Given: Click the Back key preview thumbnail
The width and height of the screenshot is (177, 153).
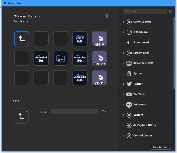Looking at the screenshot, I should [x=21, y=116].
